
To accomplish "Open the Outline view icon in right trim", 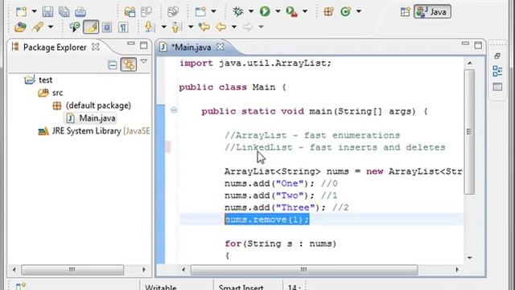I will (497, 71).
